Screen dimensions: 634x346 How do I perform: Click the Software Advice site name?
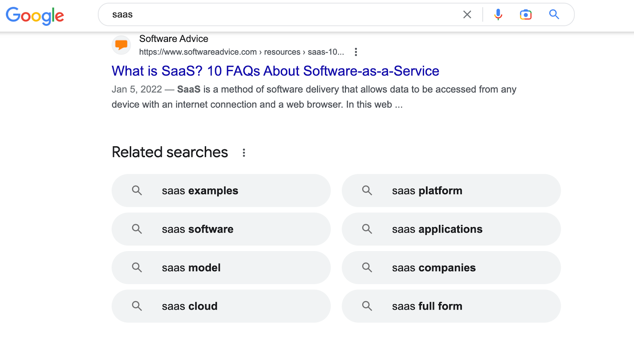pos(174,39)
